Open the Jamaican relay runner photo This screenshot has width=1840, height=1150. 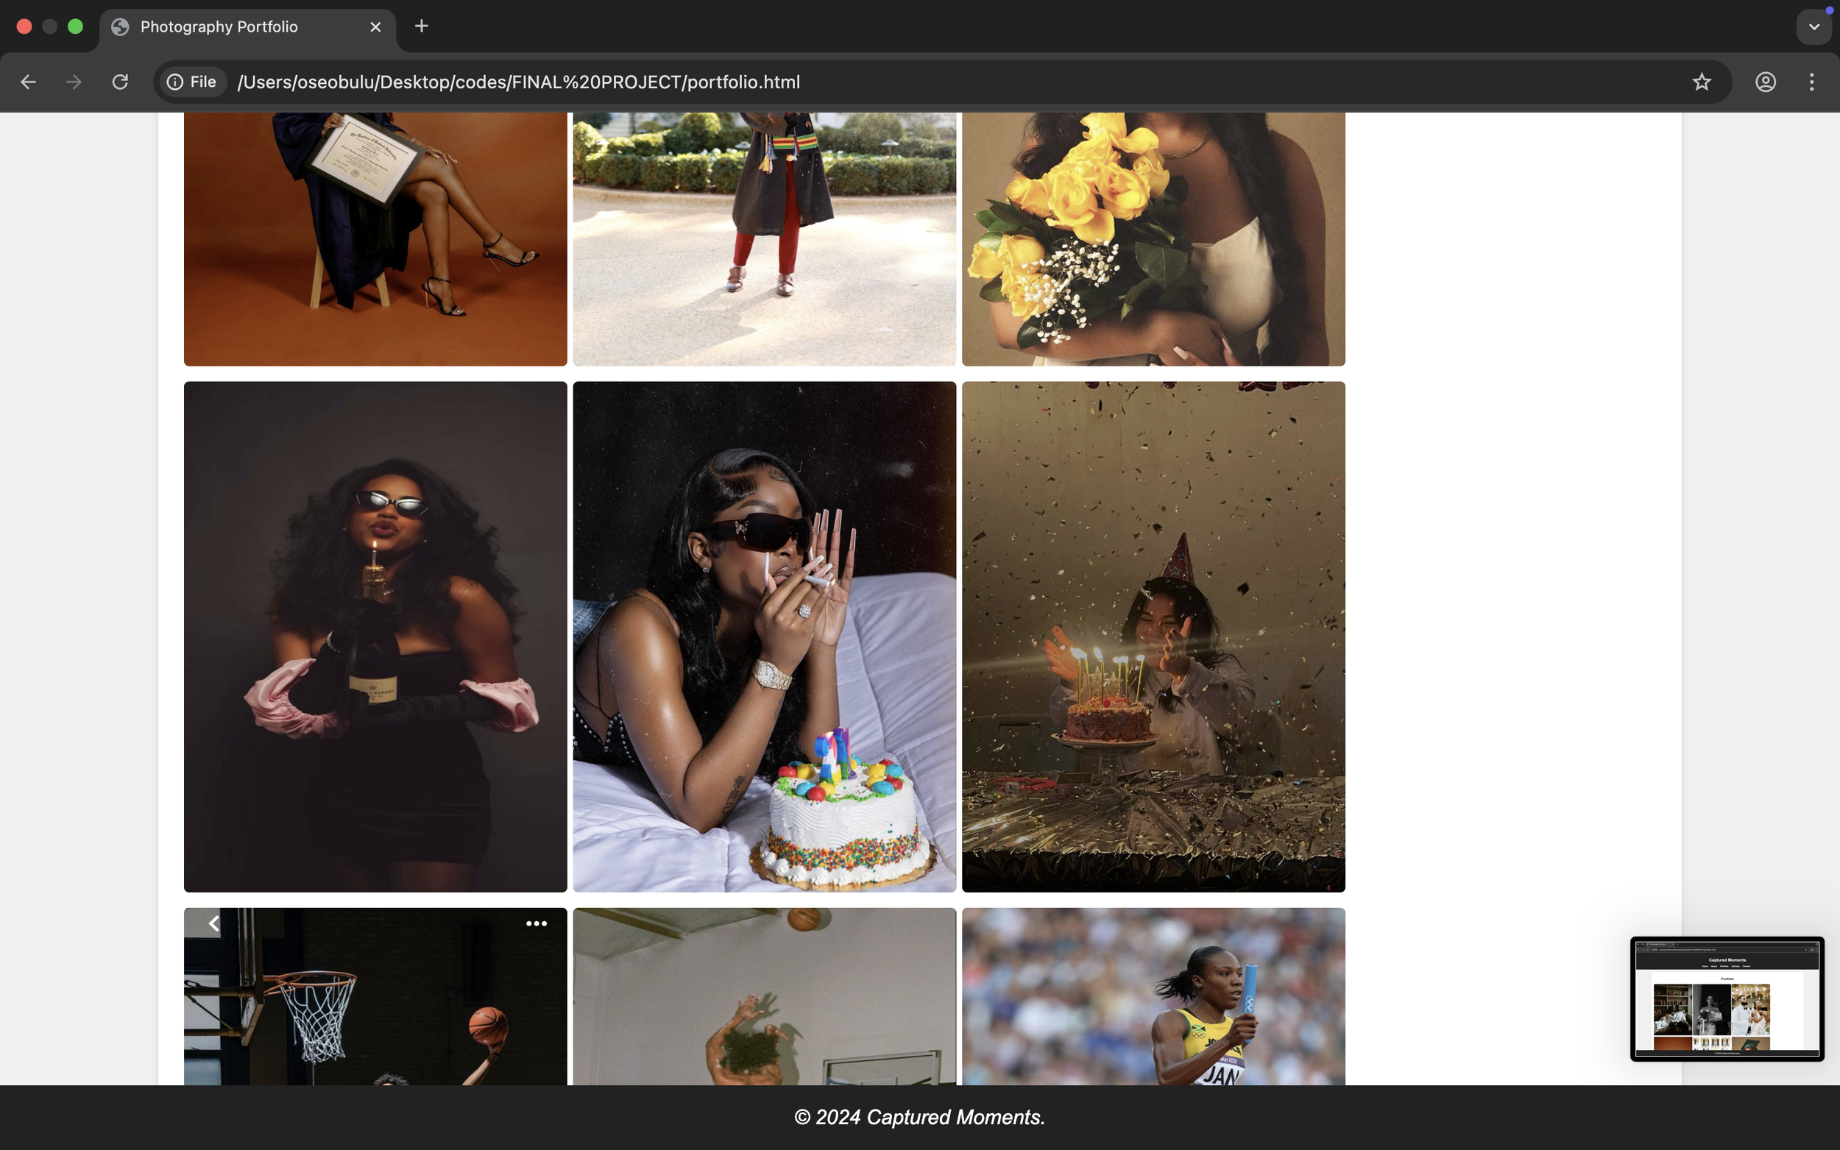1153,996
